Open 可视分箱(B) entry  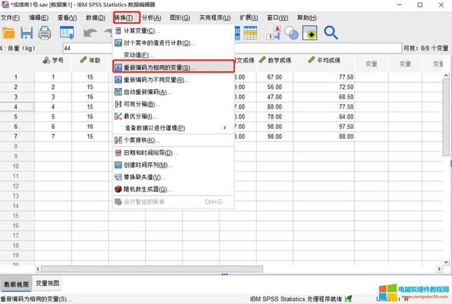coord(173,104)
